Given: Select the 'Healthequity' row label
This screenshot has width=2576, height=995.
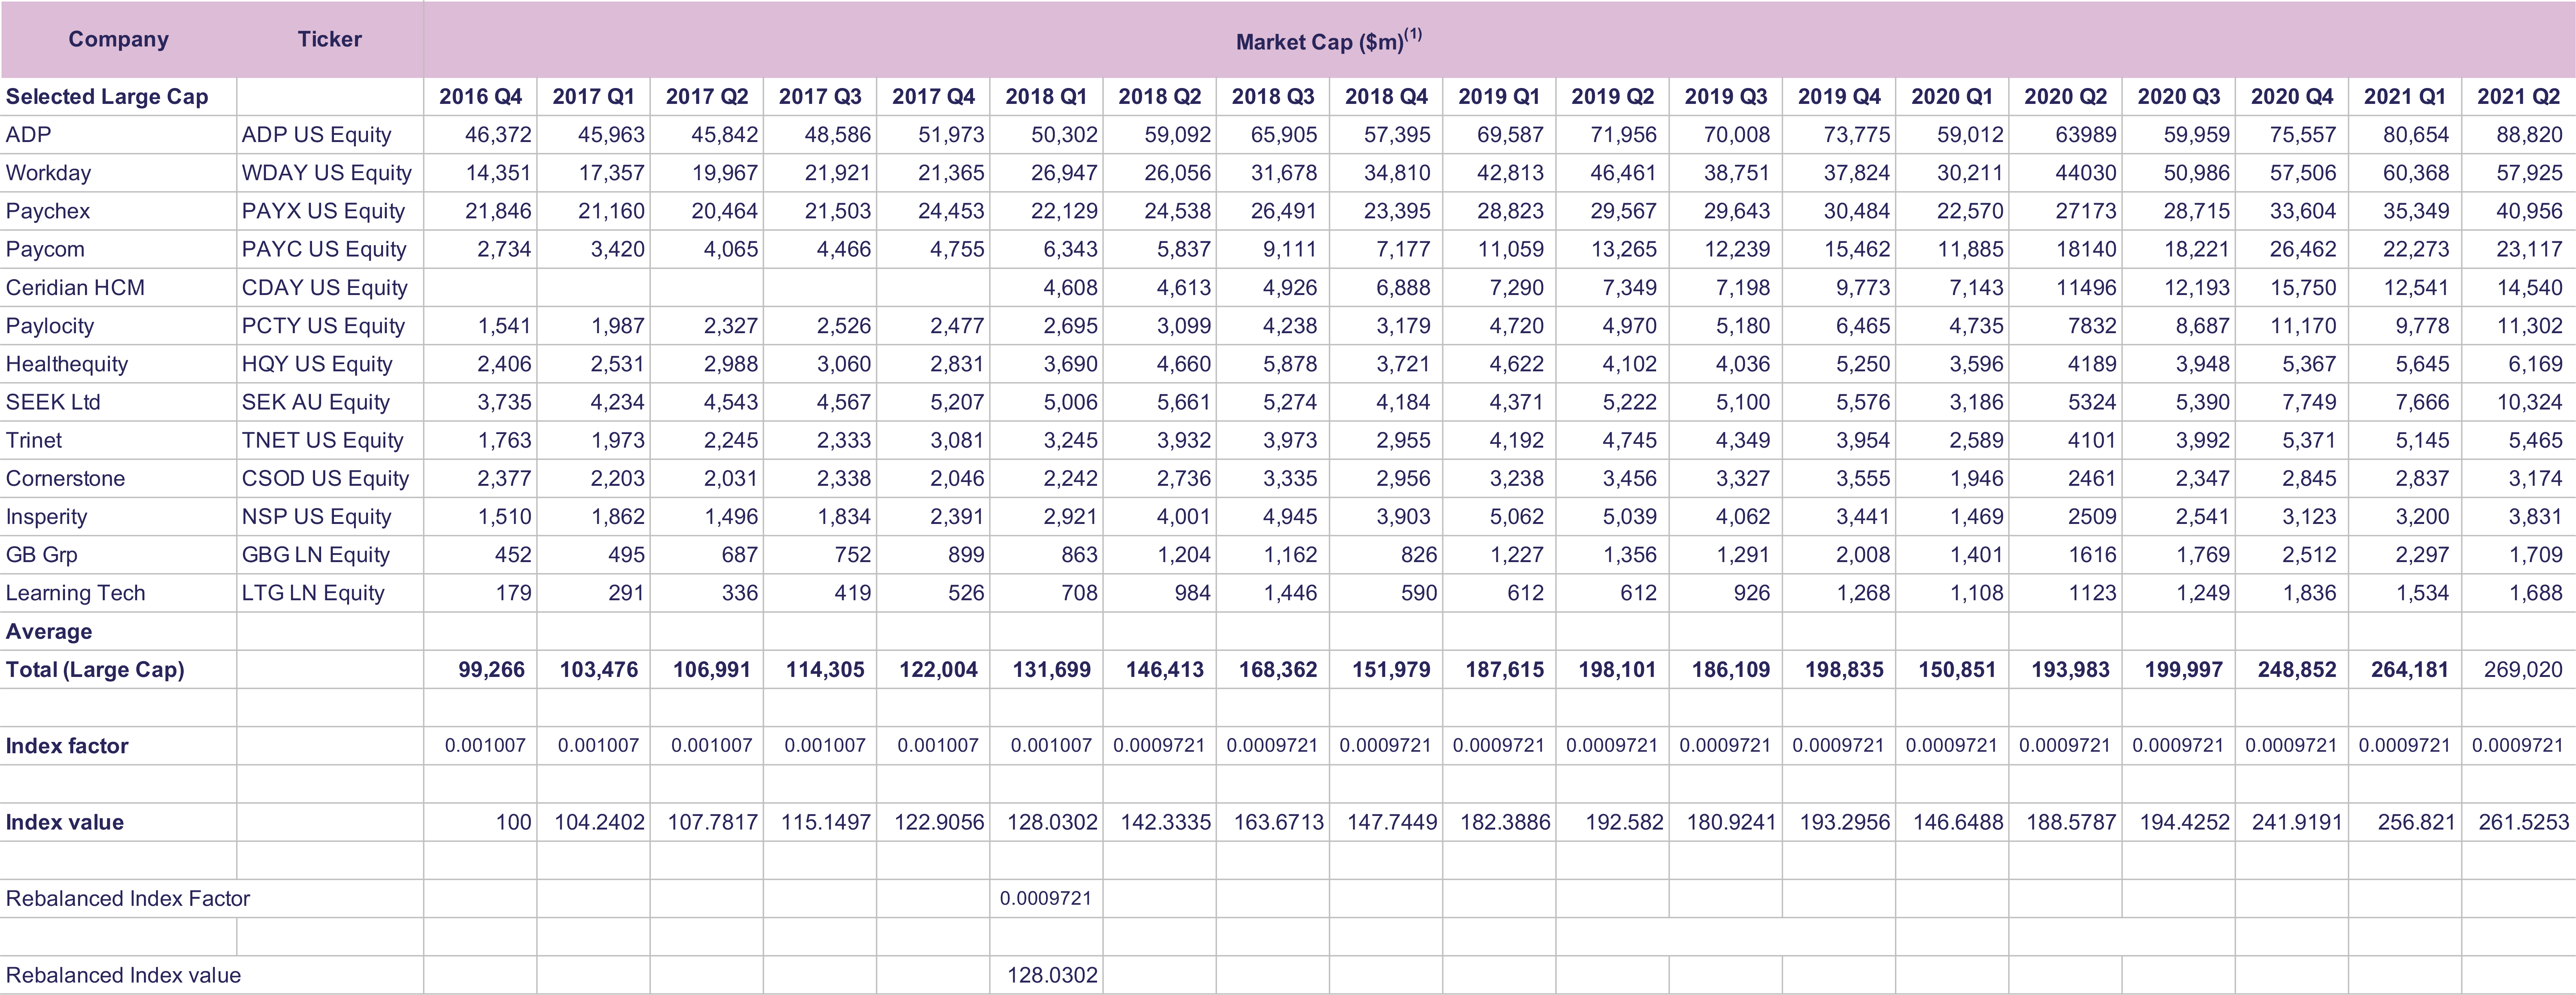Looking at the screenshot, I should pyautogui.click(x=67, y=364).
